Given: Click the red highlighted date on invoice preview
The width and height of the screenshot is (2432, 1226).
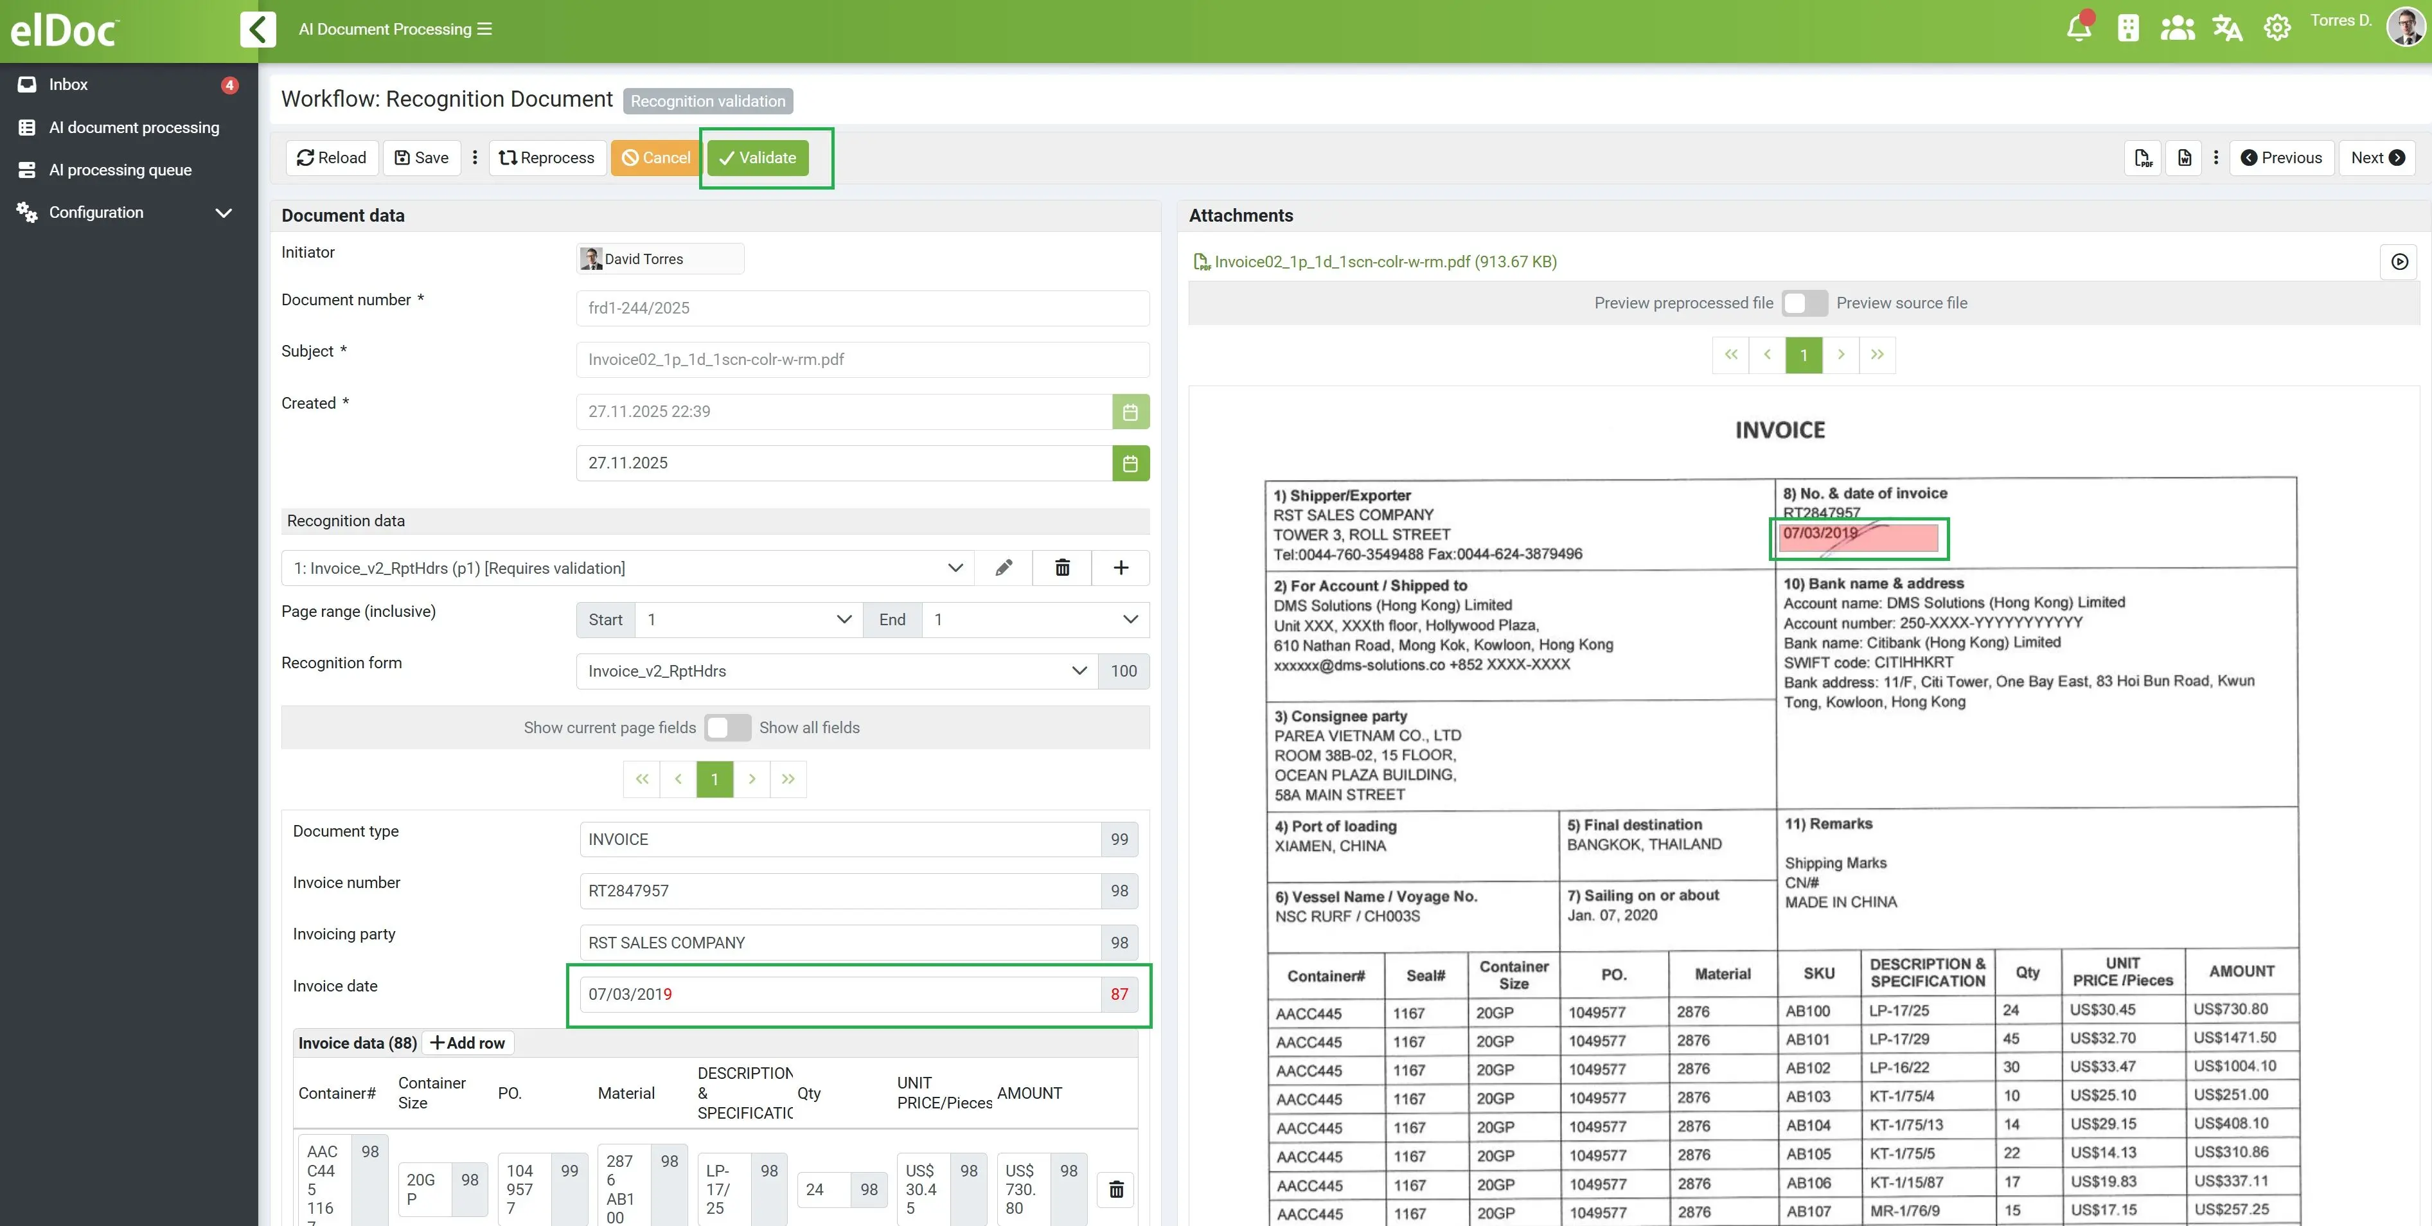Looking at the screenshot, I should coord(1857,537).
